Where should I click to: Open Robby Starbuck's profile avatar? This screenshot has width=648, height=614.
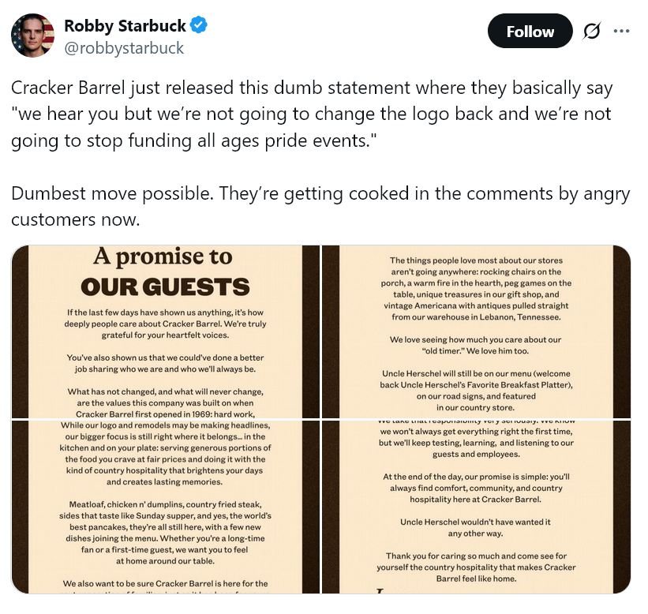(33, 35)
